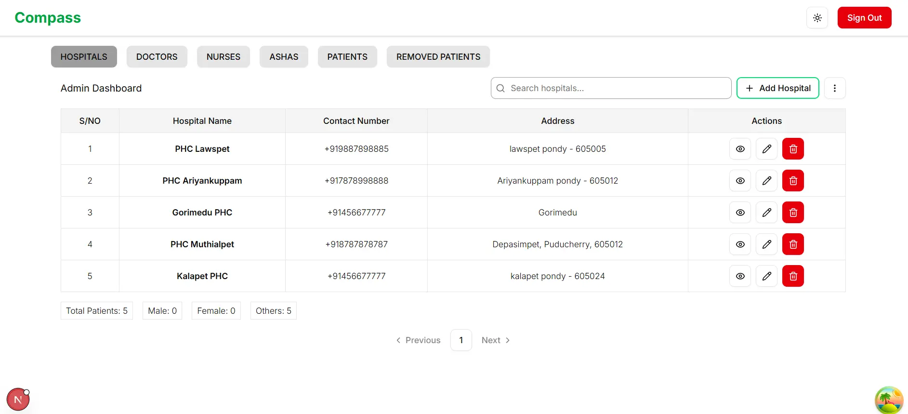
Task: View details of Gorimedu PHC
Action: [x=740, y=213]
